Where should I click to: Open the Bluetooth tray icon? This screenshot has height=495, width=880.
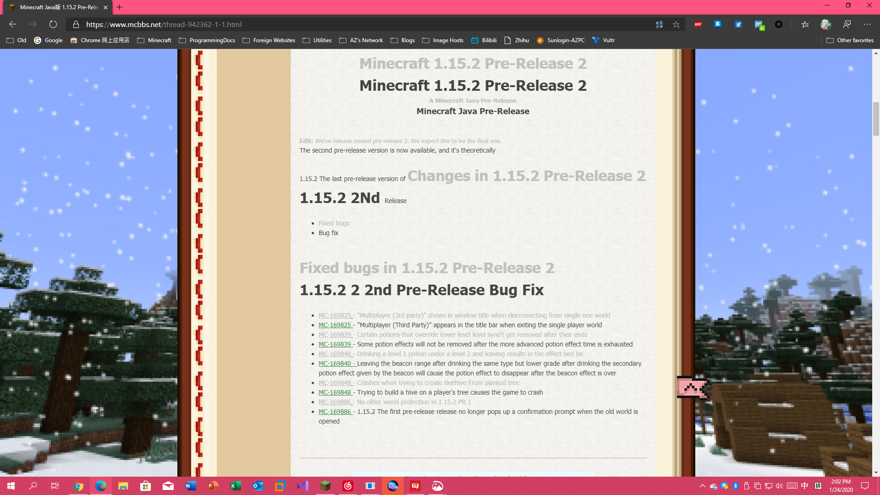click(736, 486)
